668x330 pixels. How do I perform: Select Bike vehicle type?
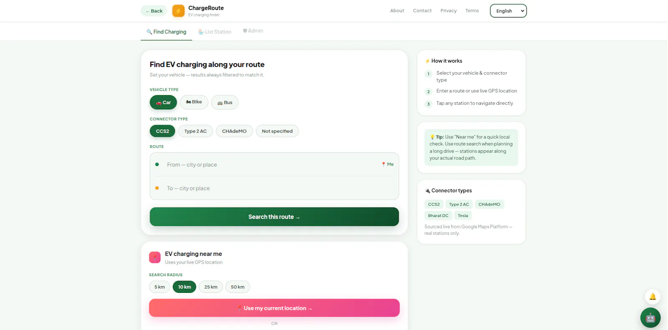click(x=194, y=102)
